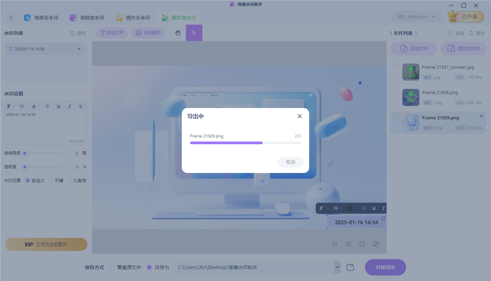Apply strikethrough formatting in the watermark settings
This screenshot has height=281, width=491.
coord(80,106)
